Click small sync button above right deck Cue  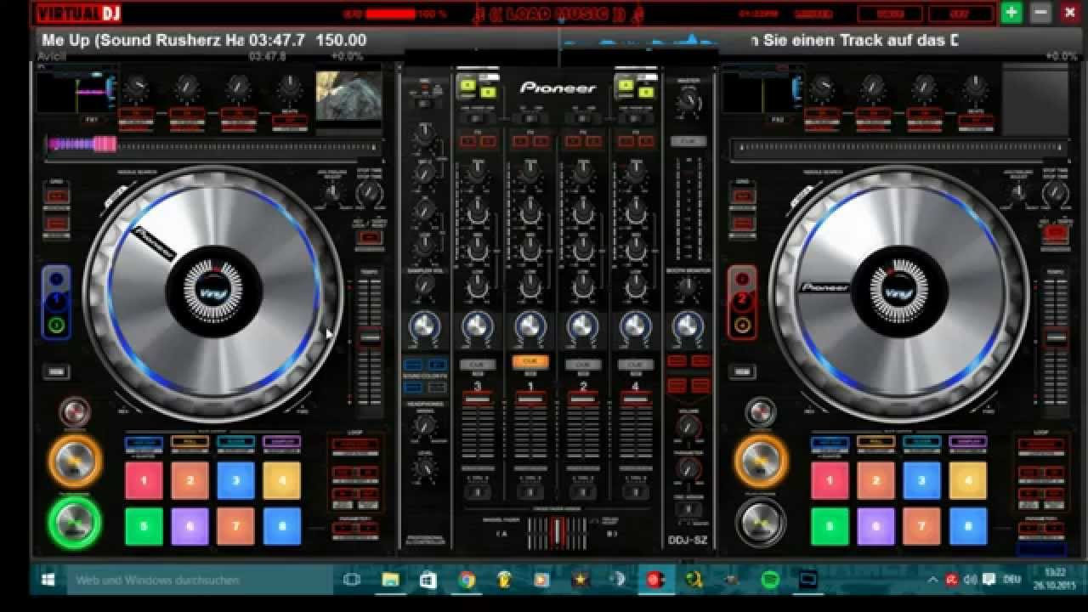tap(761, 412)
